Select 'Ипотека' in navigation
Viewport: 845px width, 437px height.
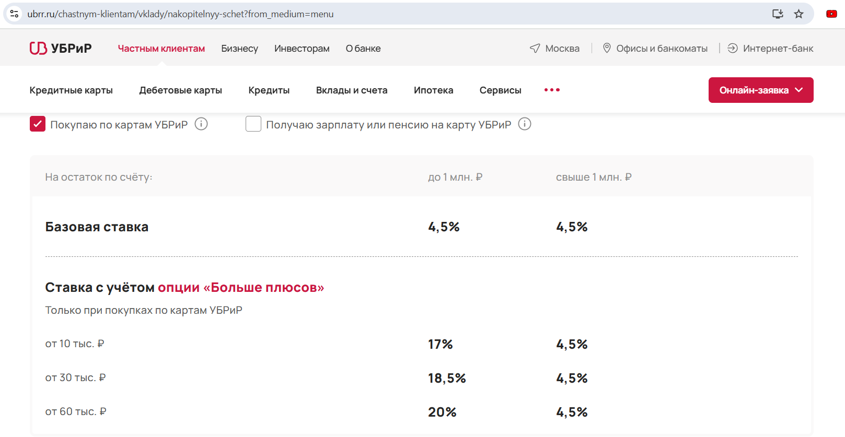[433, 90]
